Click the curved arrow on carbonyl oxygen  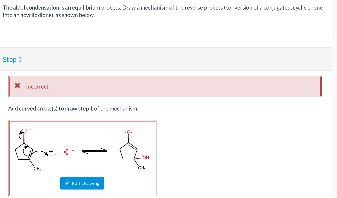coord(21,135)
